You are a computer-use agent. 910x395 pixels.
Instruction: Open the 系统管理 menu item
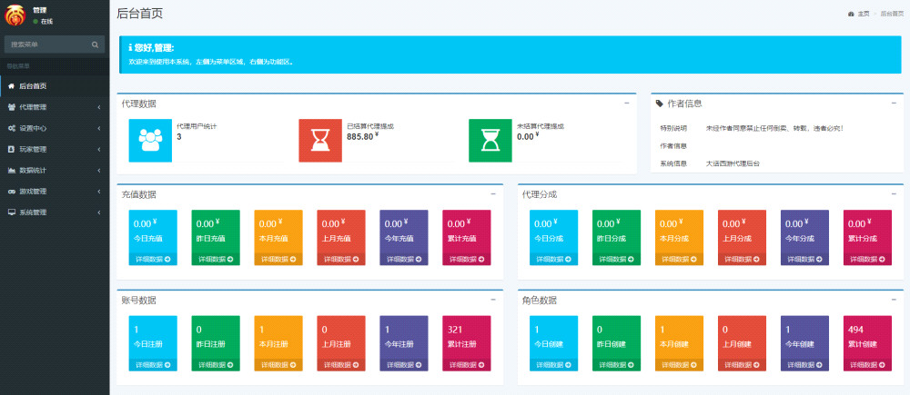click(55, 212)
